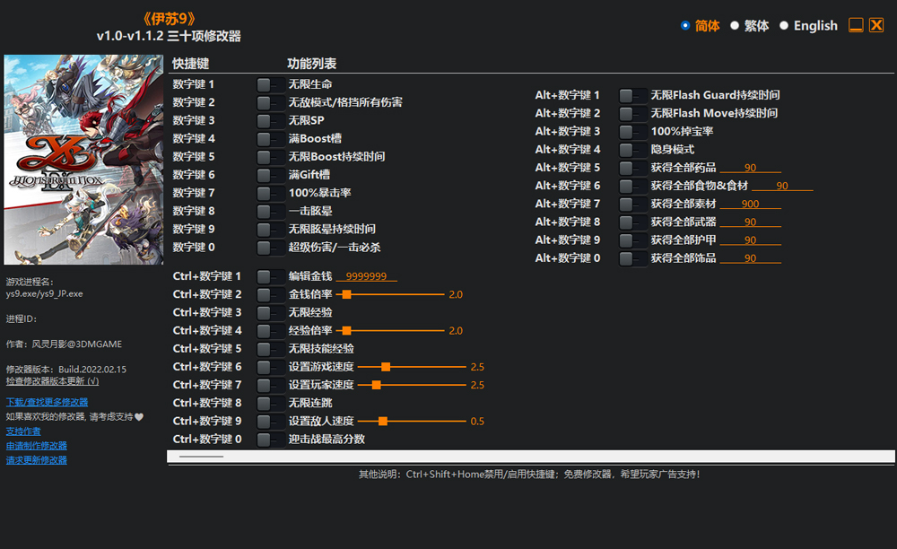The width and height of the screenshot is (897, 549).
Task: Click the 《伊苏9》 title text
Action: (x=169, y=19)
